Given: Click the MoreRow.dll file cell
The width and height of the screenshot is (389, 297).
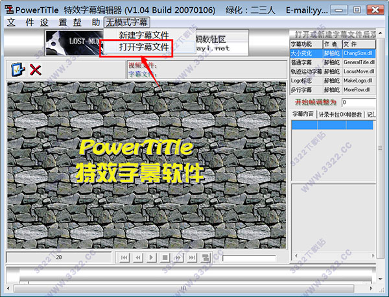Looking at the screenshot, I should tap(359, 89).
